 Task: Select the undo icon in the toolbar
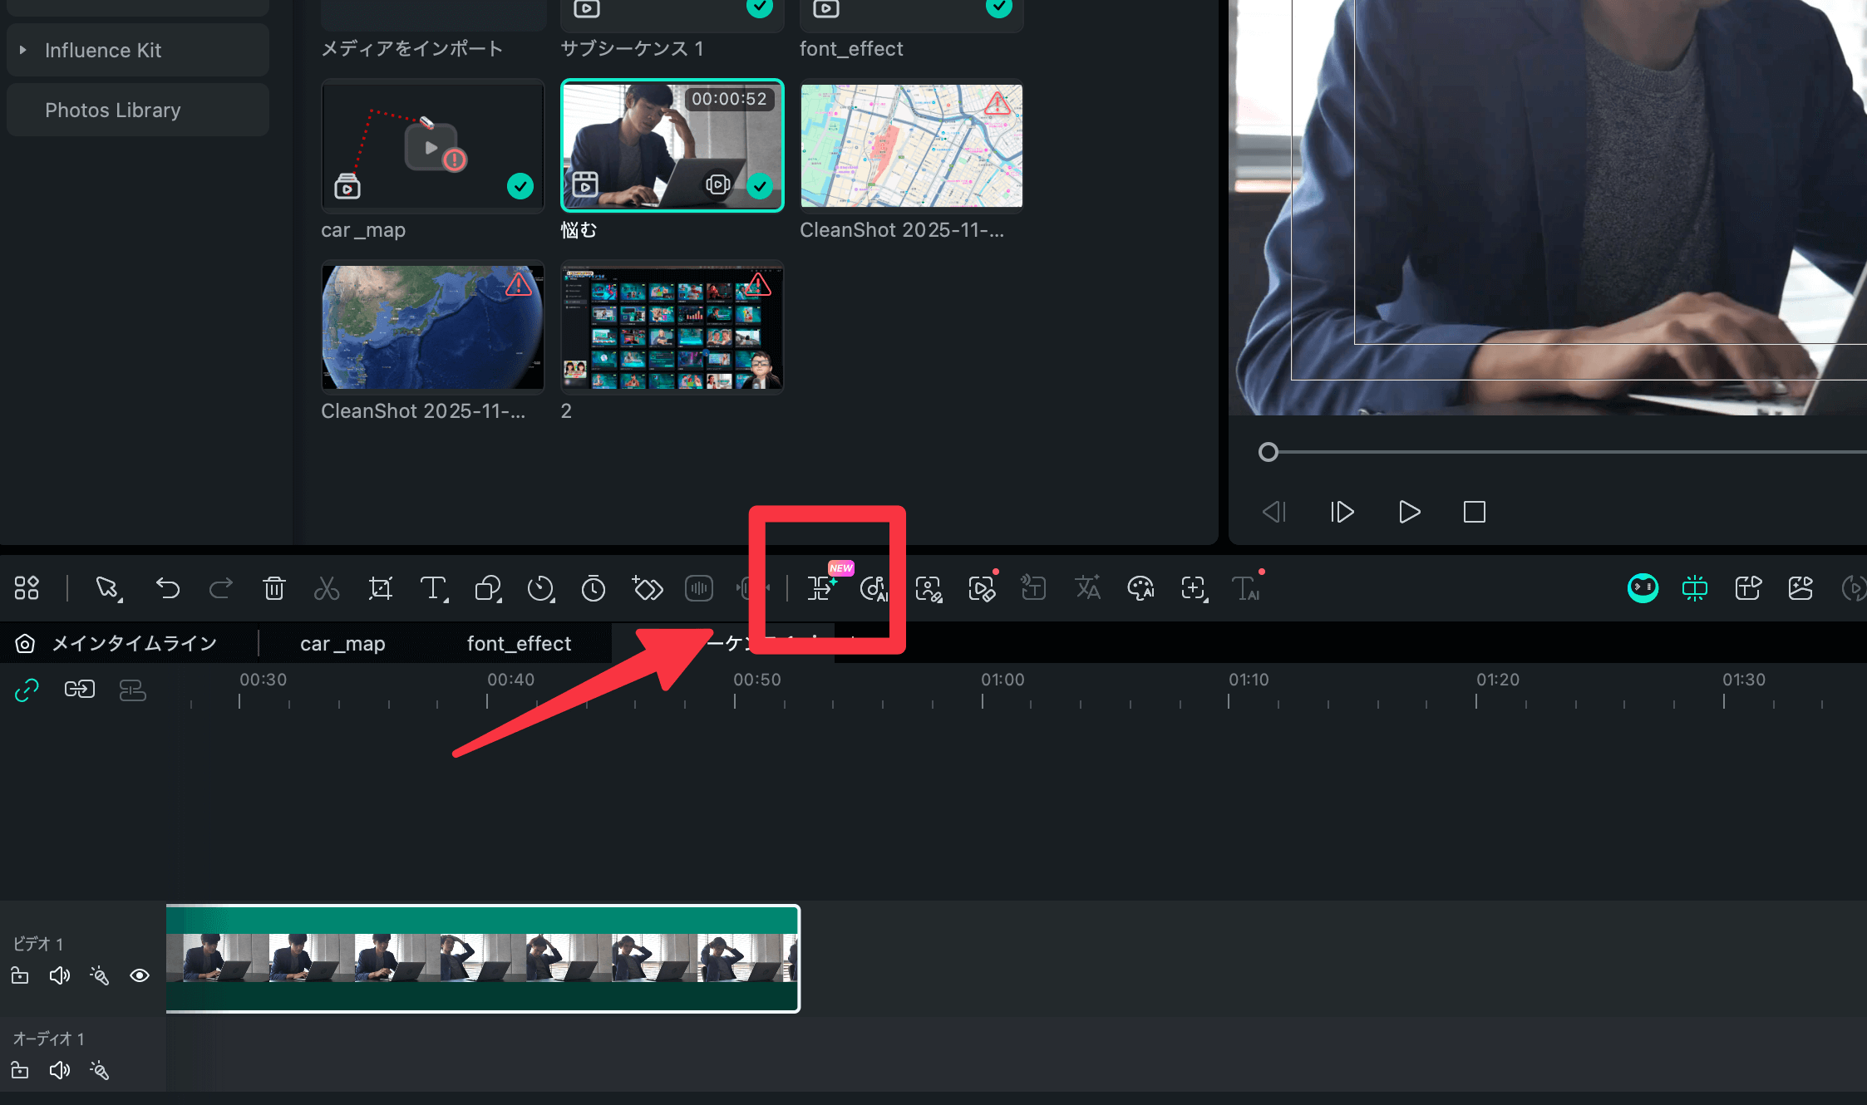click(x=167, y=588)
